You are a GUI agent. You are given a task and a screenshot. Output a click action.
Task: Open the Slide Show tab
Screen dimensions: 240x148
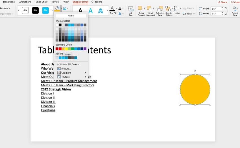[42, 2]
